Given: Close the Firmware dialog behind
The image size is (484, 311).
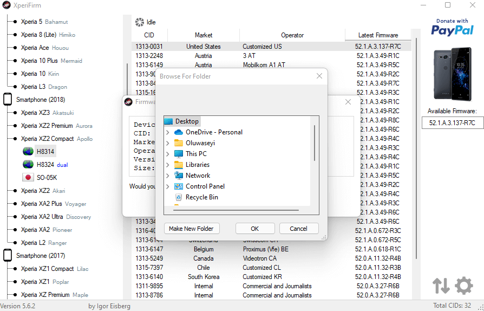Looking at the screenshot, I should pyautogui.click(x=348, y=102).
